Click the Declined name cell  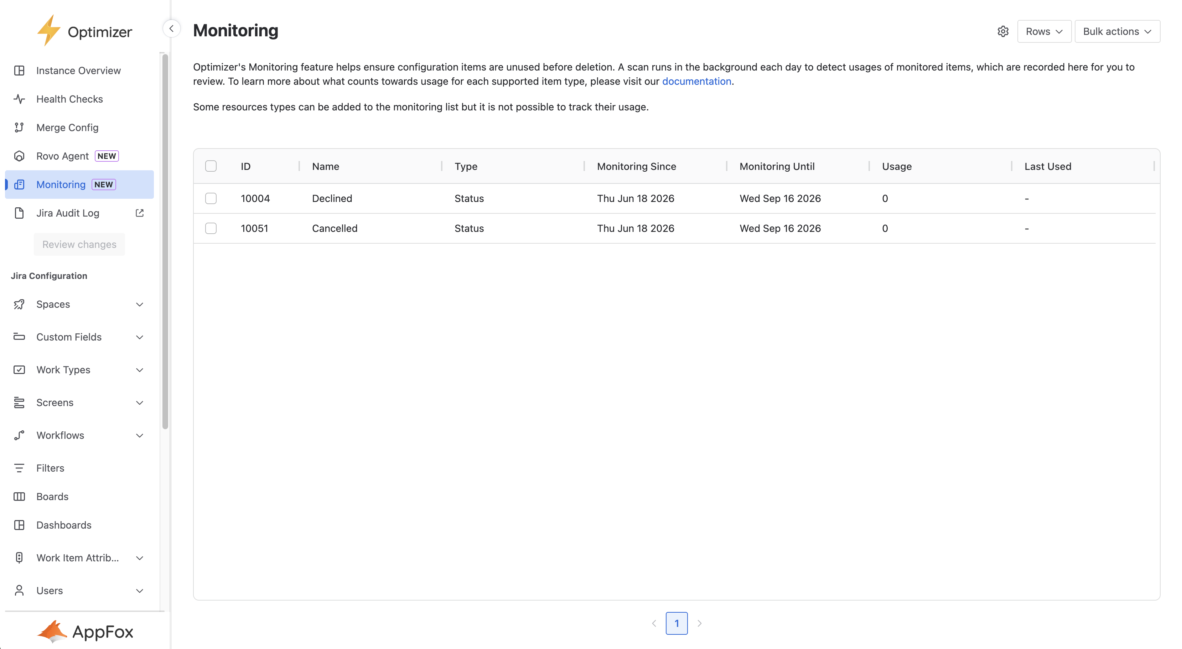pyautogui.click(x=332, y=198)
